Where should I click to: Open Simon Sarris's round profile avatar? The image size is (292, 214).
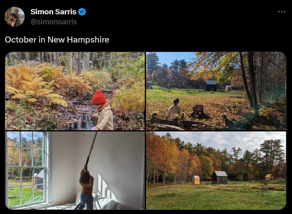point(15,17)
